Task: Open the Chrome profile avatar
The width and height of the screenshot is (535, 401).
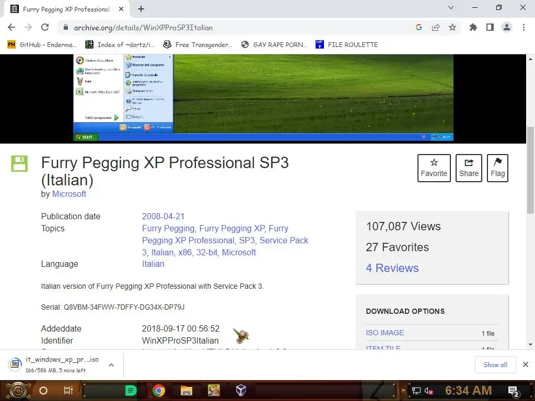Action: click(507, 27)
